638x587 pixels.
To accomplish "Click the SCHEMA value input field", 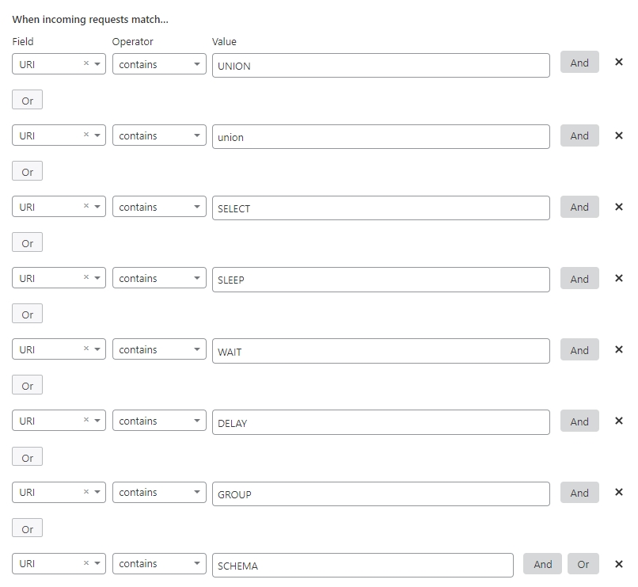I will [363, 565].
